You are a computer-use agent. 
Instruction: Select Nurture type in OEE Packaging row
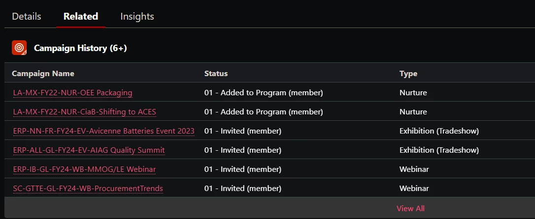(x=413, y=92)
